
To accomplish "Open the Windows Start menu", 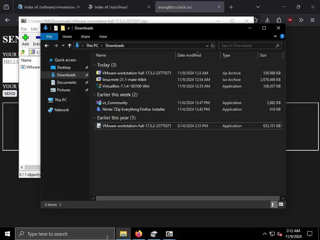I will click(7, 234).
